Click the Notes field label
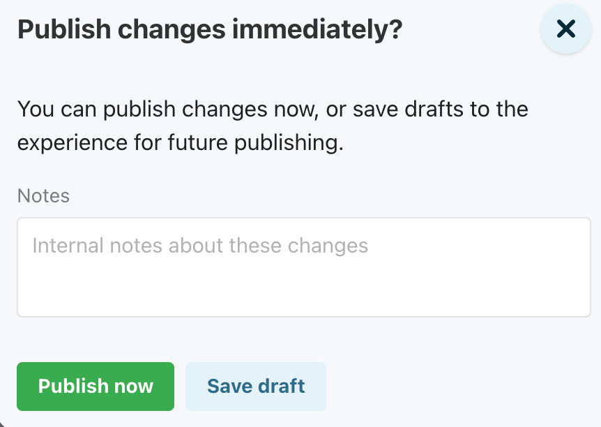This screenshot has width=601, height=427. [x=43, y=195]
